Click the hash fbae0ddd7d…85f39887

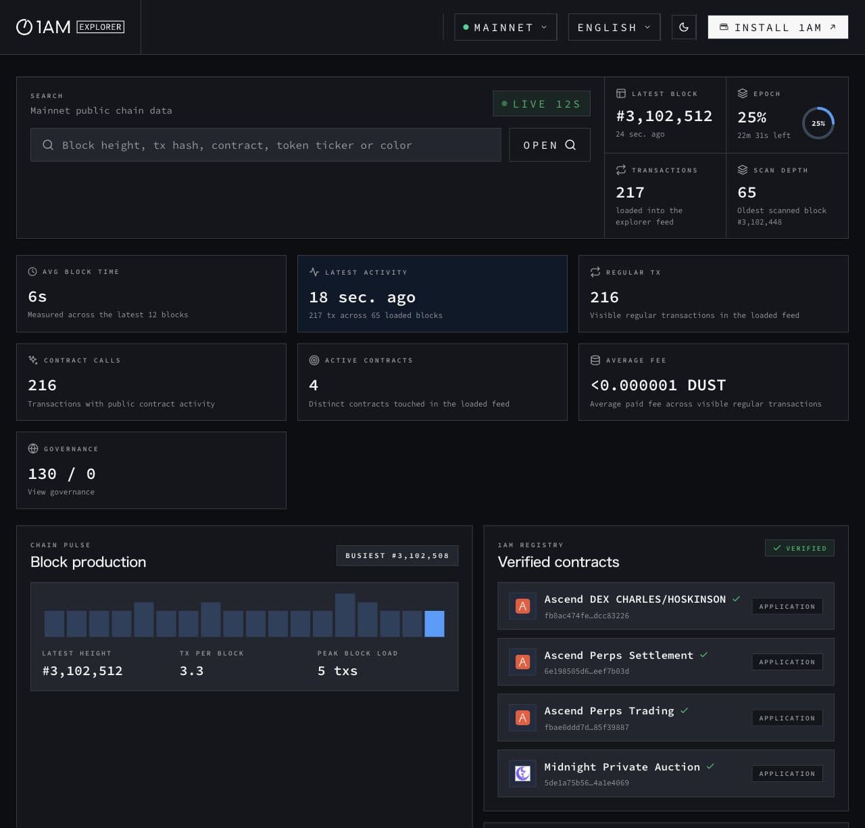click(x=587, y=727)
